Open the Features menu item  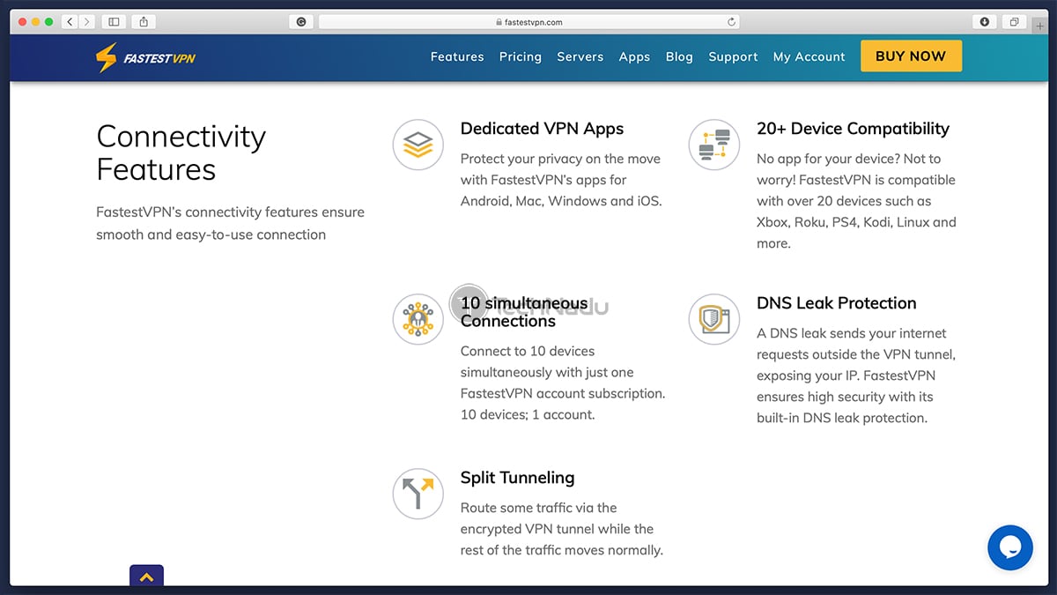point(457,56)
